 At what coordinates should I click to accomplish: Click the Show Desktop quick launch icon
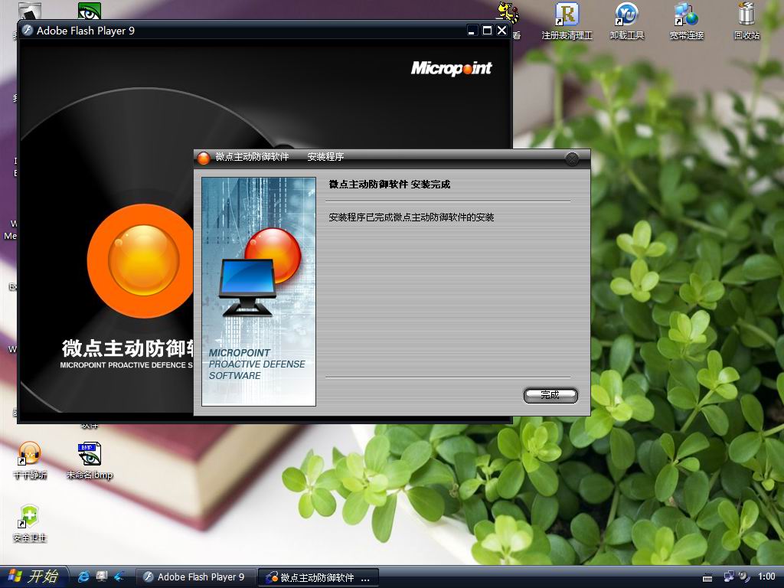(x=102, y=577)
